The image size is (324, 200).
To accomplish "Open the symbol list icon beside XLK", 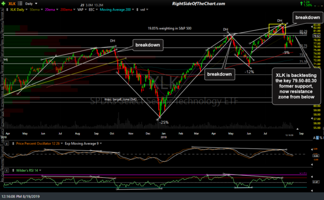I will click(20, 4).
